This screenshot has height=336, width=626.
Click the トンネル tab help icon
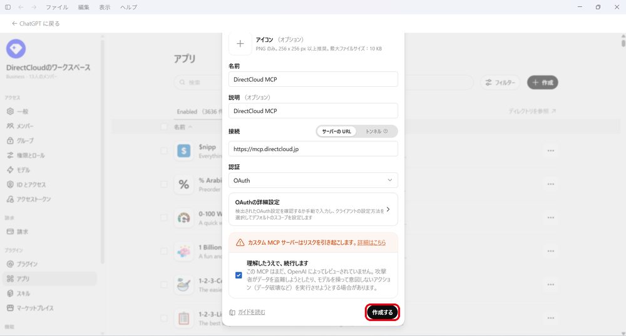(x=386, y=131)
